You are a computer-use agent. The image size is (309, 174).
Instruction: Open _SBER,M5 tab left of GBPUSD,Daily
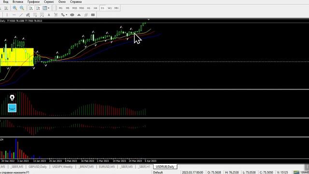click(x=17, y=167)
